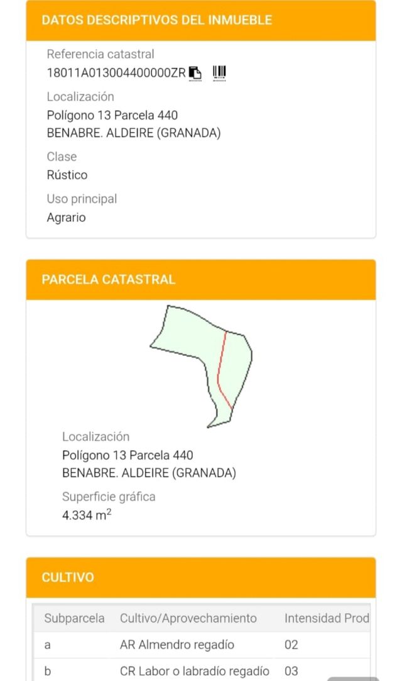This screenshot has width=402, height=681.
Task: Tap Polígono 13 Parcela 440 under parcel map
Action: (128, 455)
